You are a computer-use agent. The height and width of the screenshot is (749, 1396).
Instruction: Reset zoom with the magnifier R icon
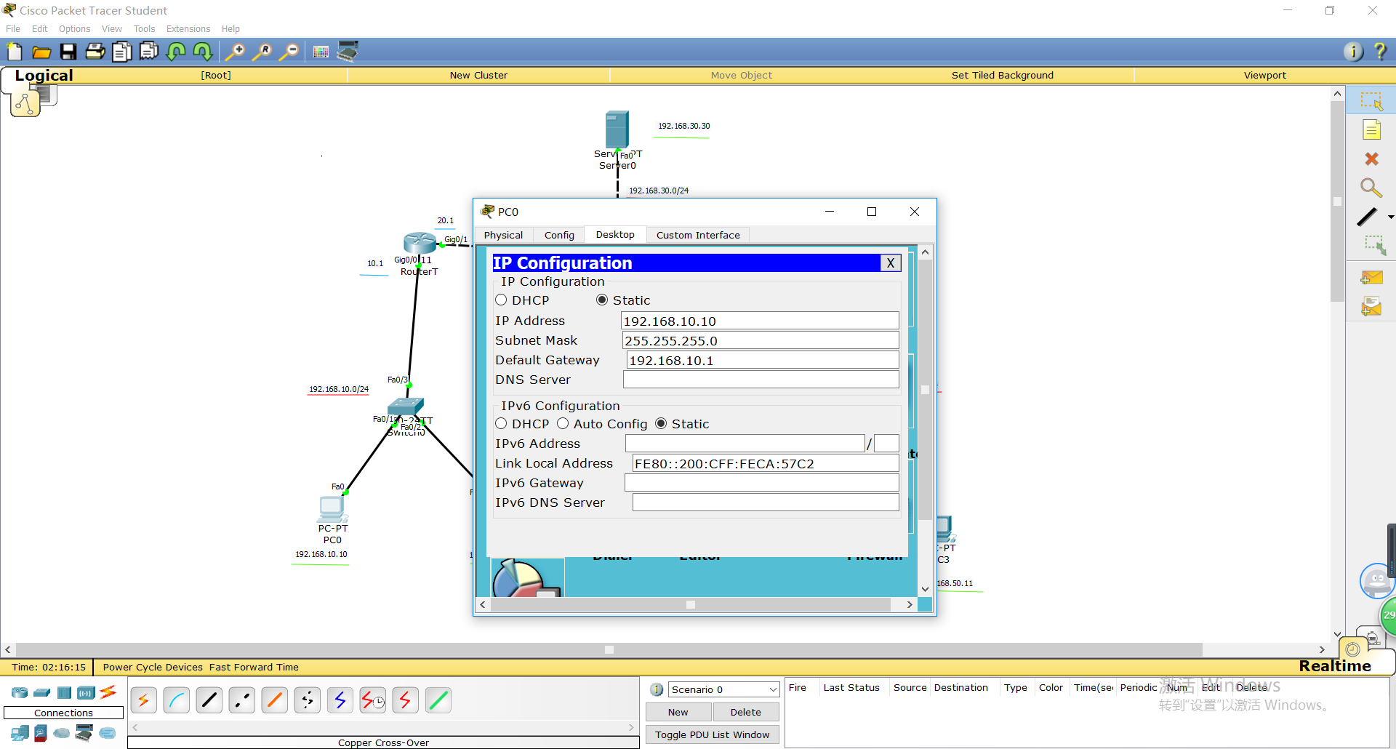tap(262, 52)
